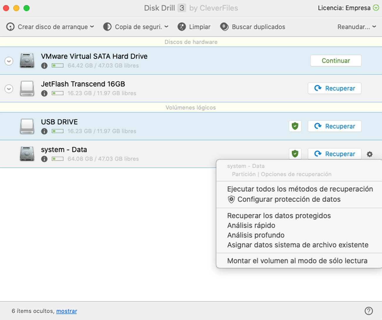
Task: Click VMware drive capacity usage bar
Action: pos(58,65)
